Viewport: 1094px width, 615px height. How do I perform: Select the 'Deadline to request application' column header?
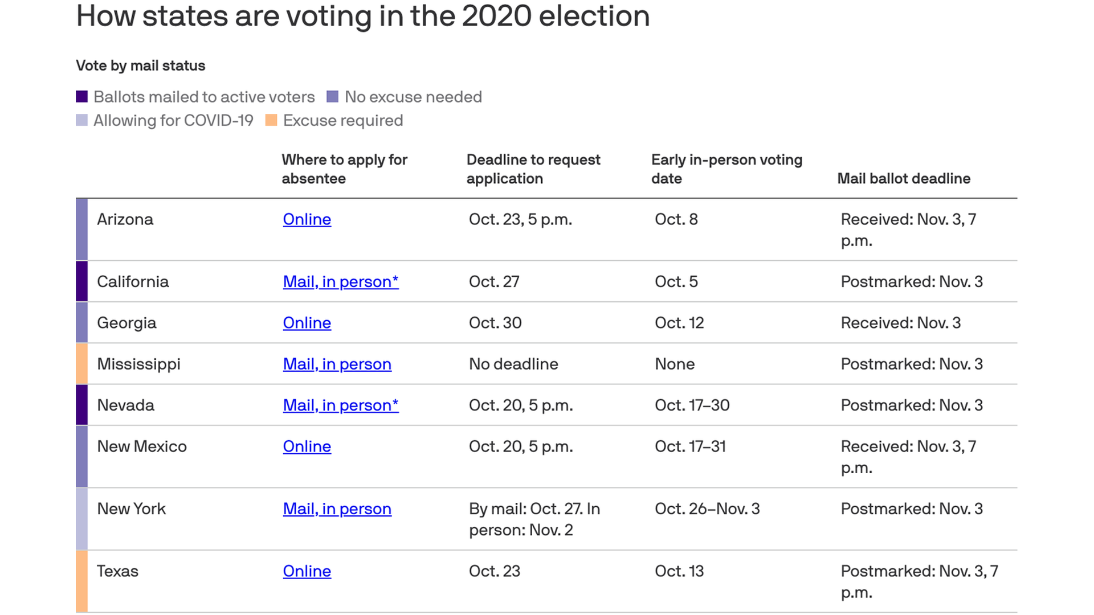click(533, 169)
